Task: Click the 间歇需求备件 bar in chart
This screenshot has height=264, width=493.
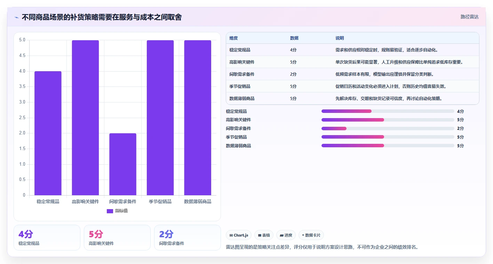Action: pyautogui.click(x=123, y=164)
